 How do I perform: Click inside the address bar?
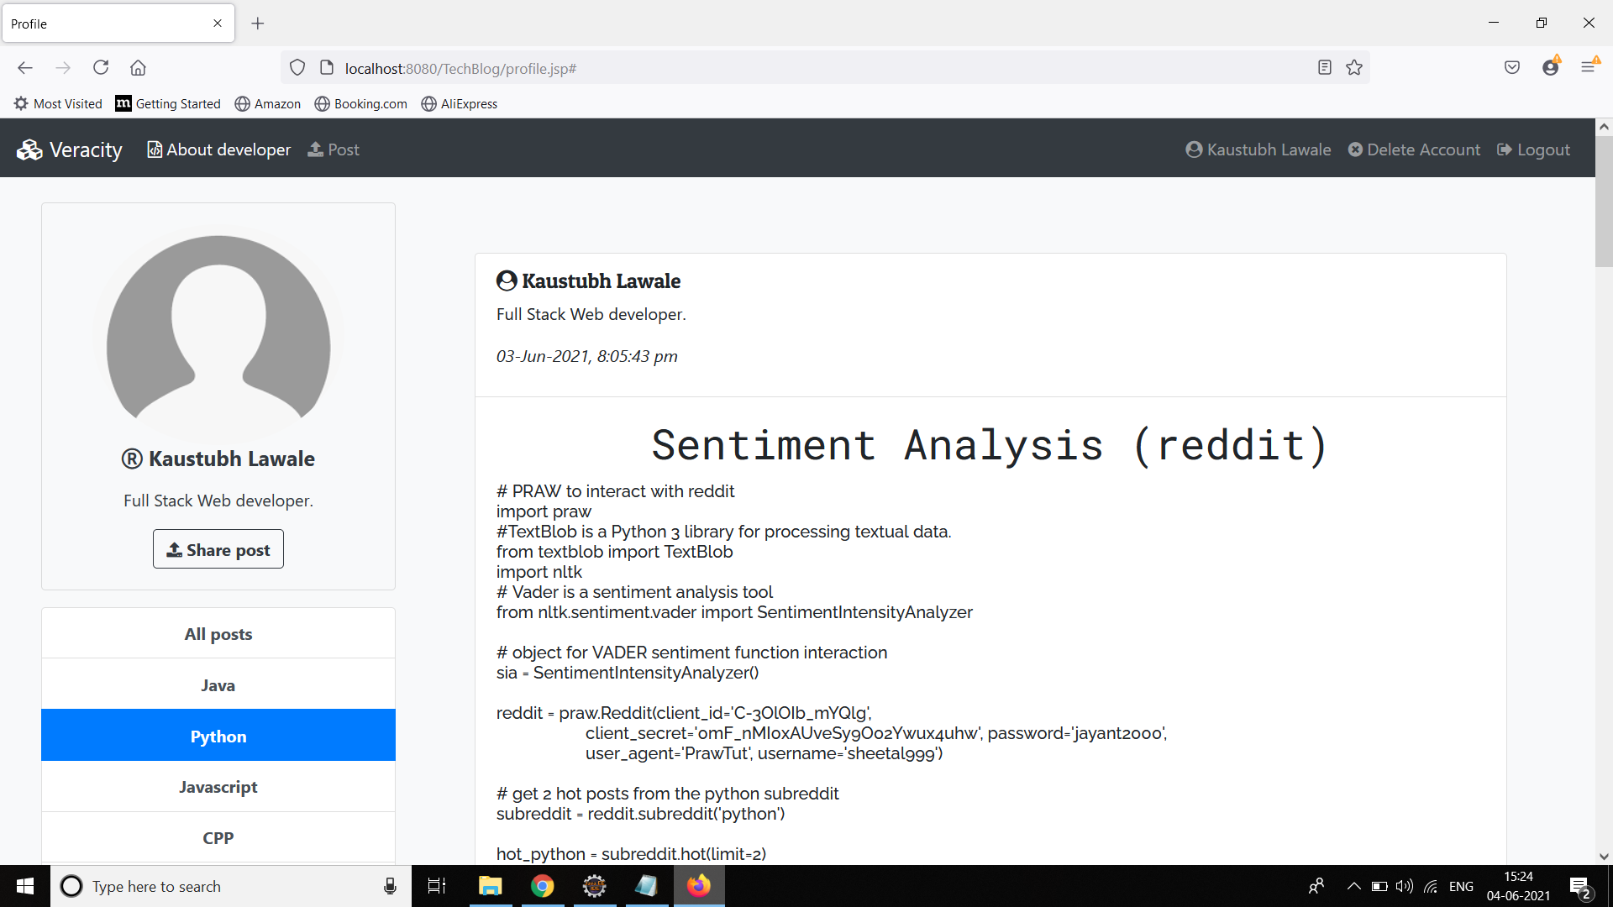click(x=756, y=68)
